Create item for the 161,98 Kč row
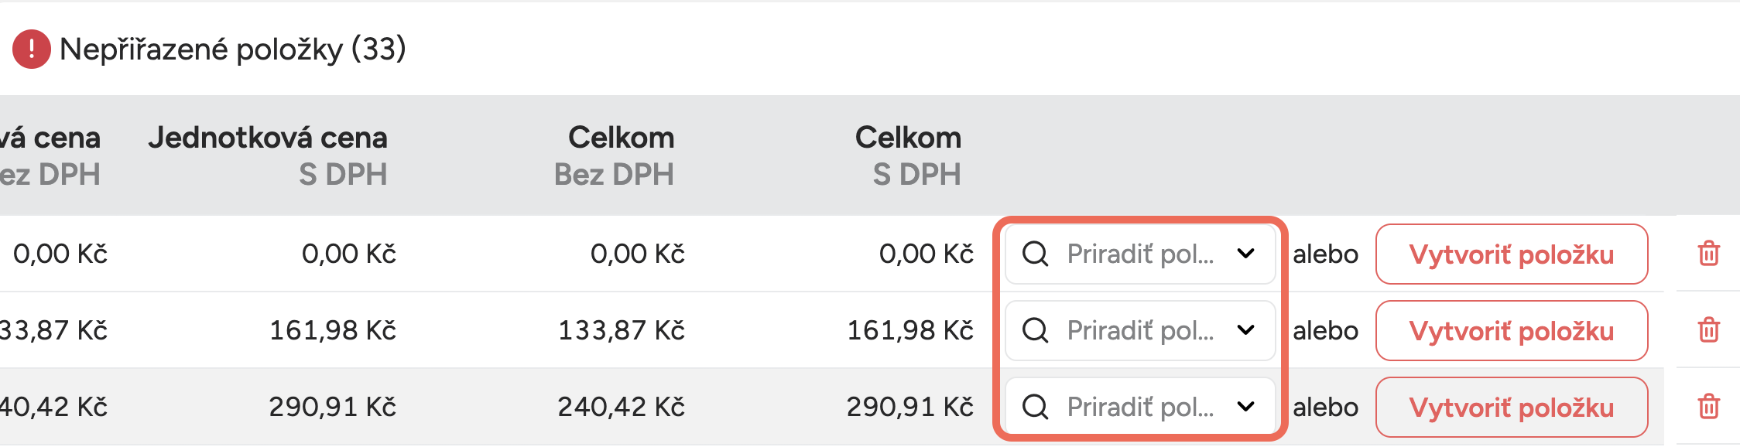Screen dimensions: 1740x447 [x=1511, y=331]
